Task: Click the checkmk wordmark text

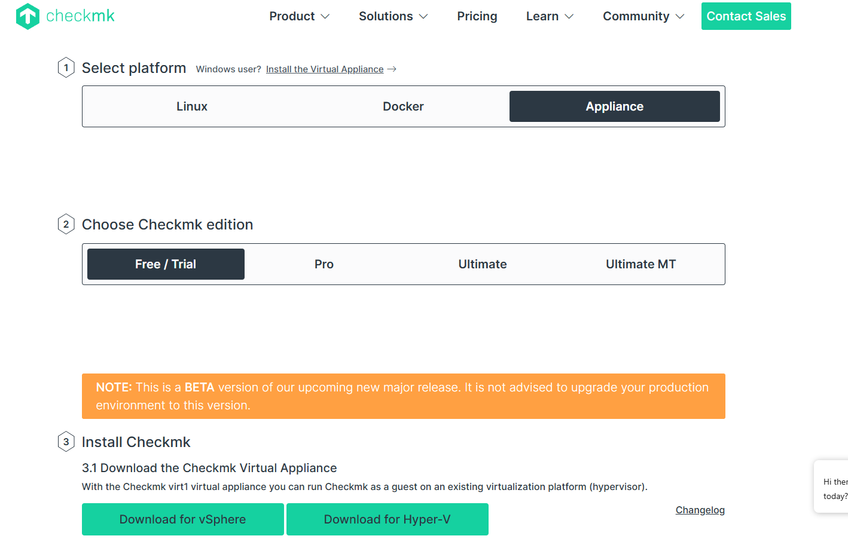Action: (x=80, y=16)
